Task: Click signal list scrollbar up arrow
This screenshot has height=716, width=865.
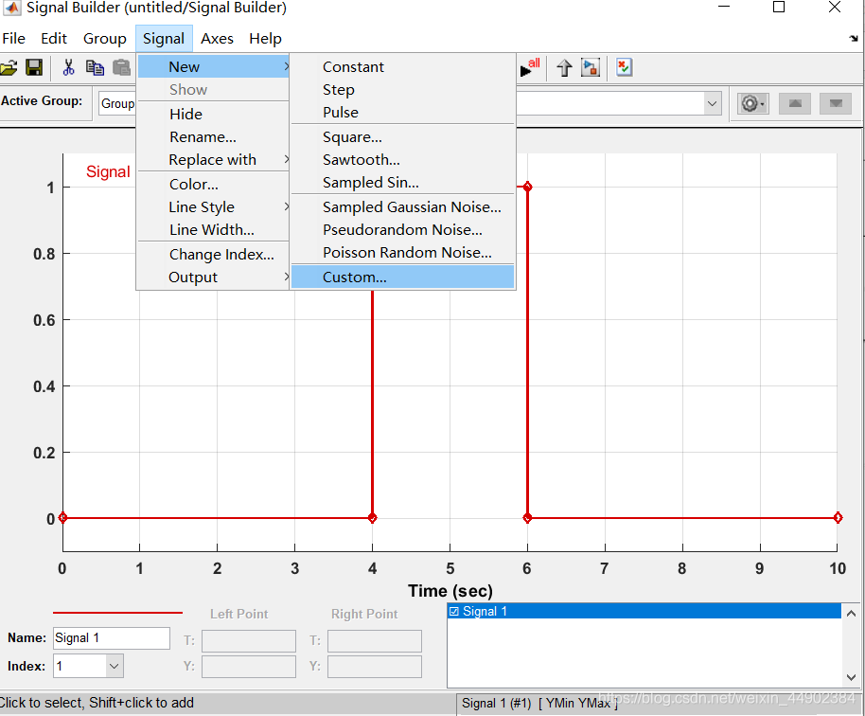Action: 851,613
